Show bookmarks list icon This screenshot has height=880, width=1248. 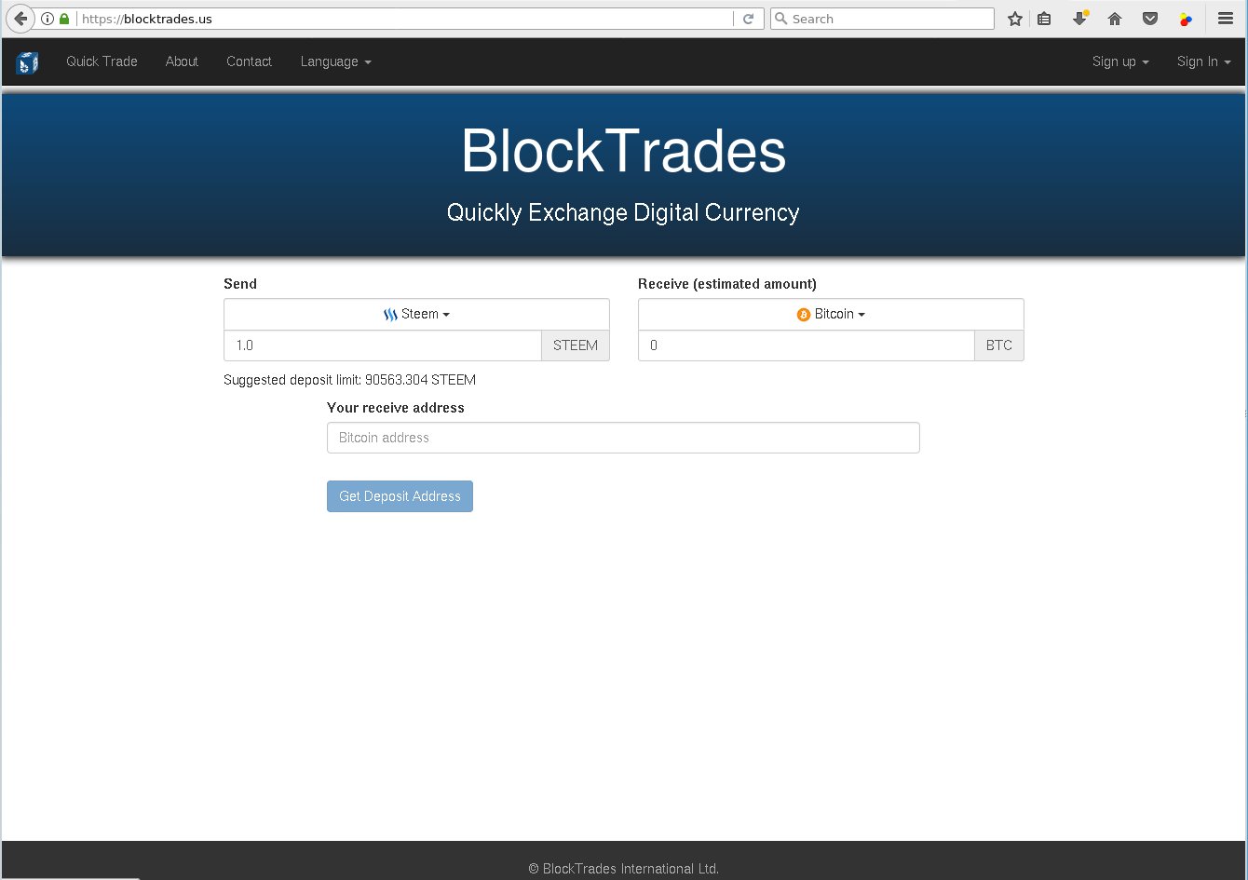click(1044, 19)
